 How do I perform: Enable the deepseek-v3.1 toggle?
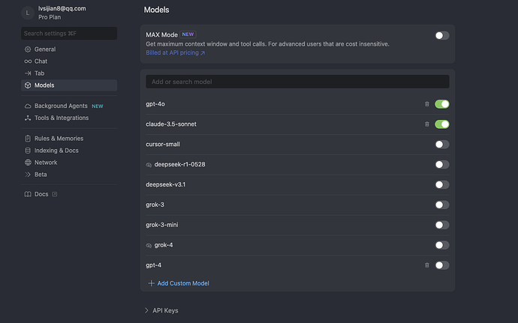(x=442, y=184)
